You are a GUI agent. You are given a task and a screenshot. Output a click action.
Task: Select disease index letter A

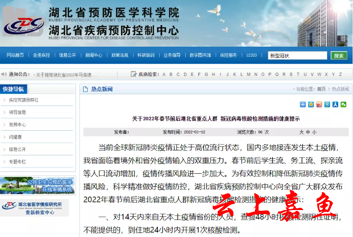[164, 75]
